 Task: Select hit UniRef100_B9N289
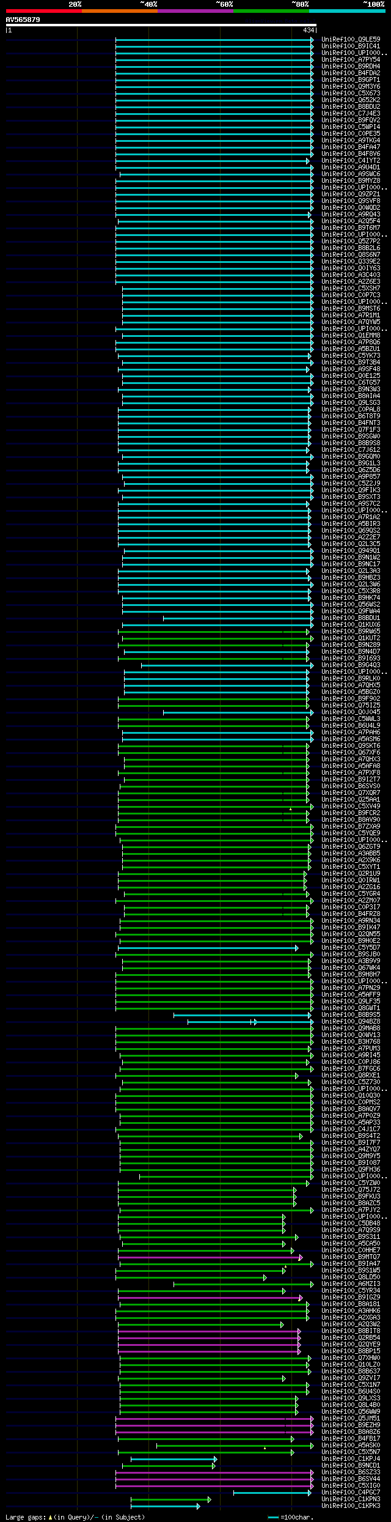[x=351, y=645]
